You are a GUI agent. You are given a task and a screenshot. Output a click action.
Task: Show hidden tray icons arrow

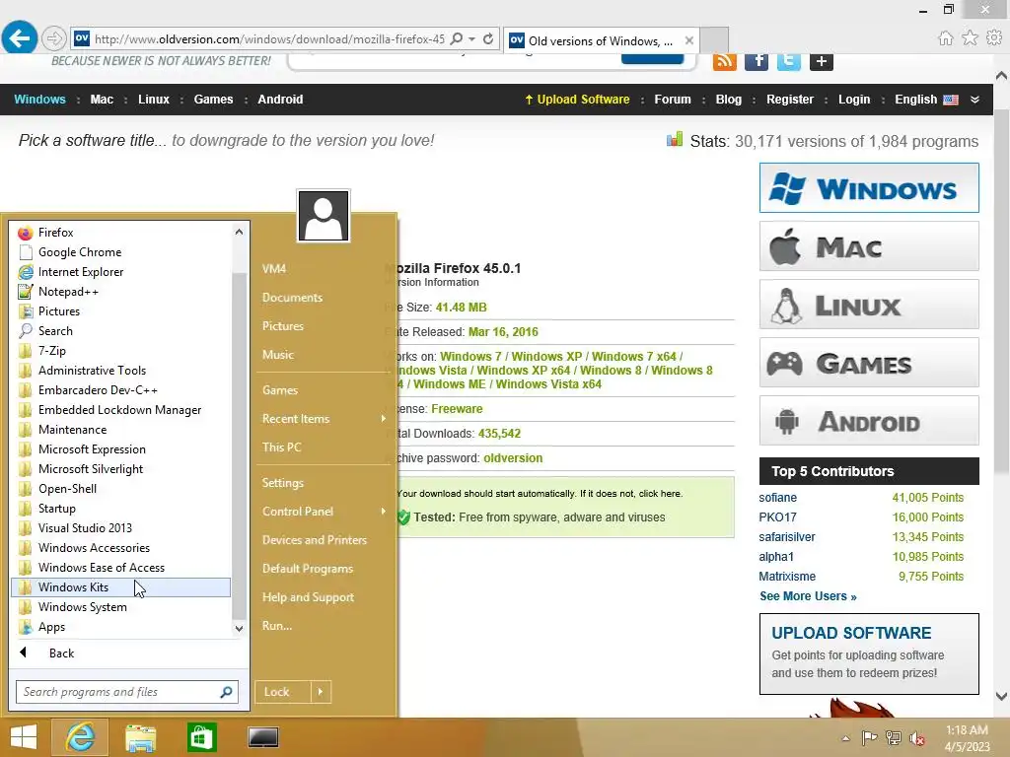845,738
